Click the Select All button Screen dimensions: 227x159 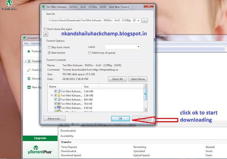pyautogui.click(x=117, y=79)
